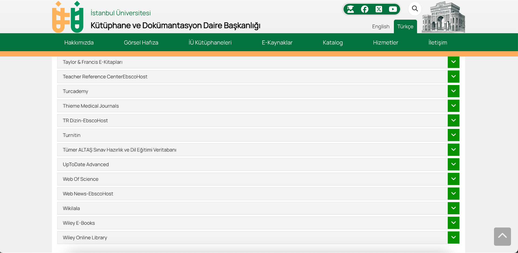Open the Hakkımızda menu
This screenshot has height=253, width=518.
click(79, 43)
